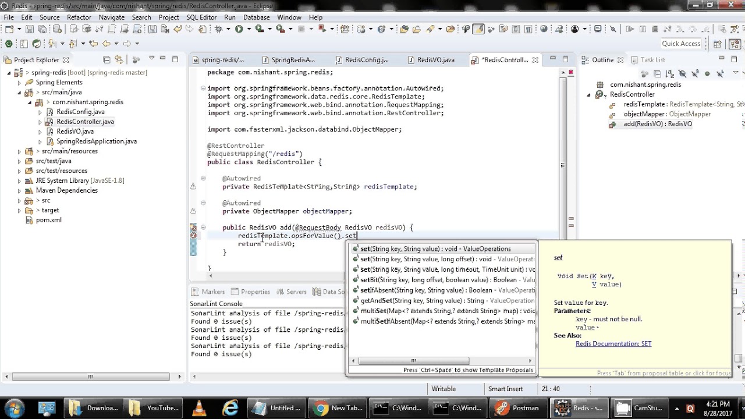Click the Quick Access search field
745x419 pixels.
[681, 44]
